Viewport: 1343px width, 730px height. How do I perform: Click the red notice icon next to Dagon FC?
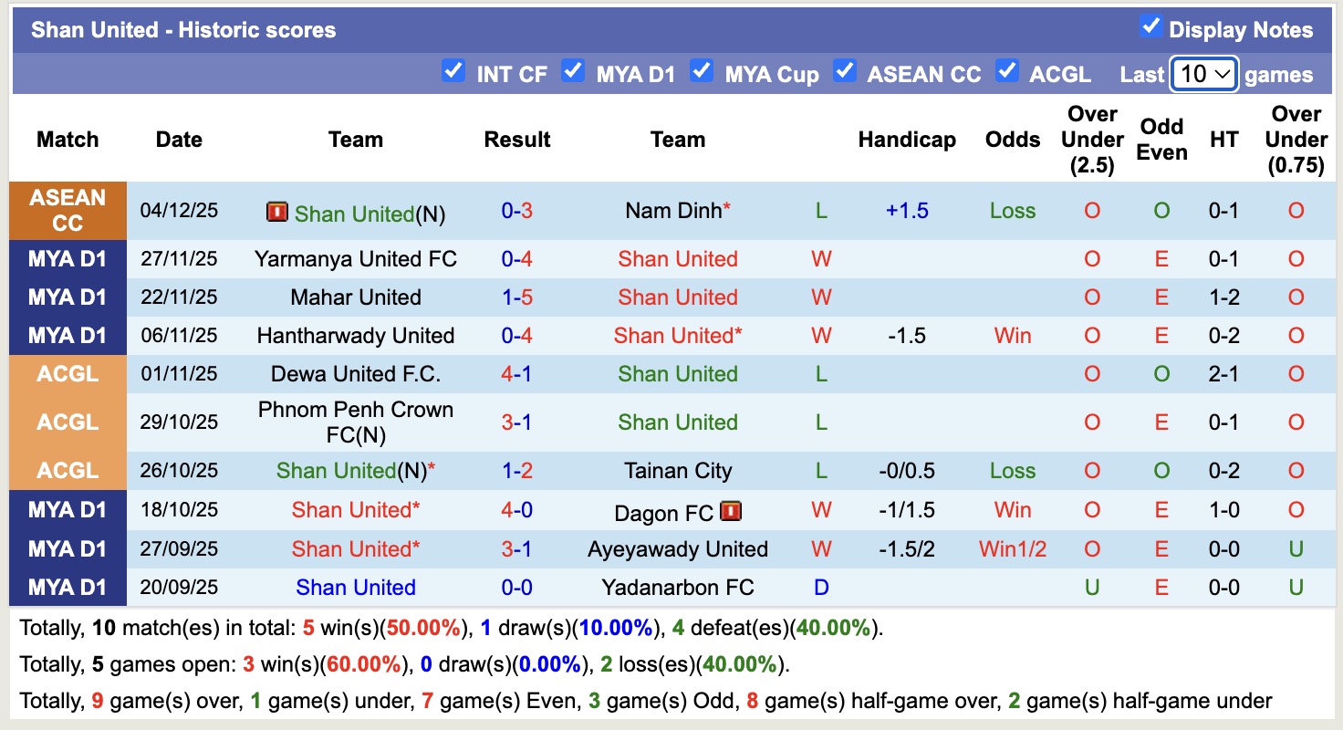(731, 511)
